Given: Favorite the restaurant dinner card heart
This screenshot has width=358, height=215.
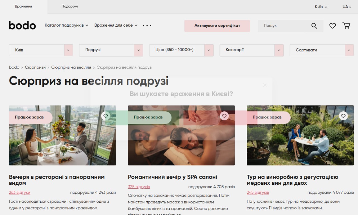Looking at the screenshot, I should pyautogui.click(x=105, y=116).
